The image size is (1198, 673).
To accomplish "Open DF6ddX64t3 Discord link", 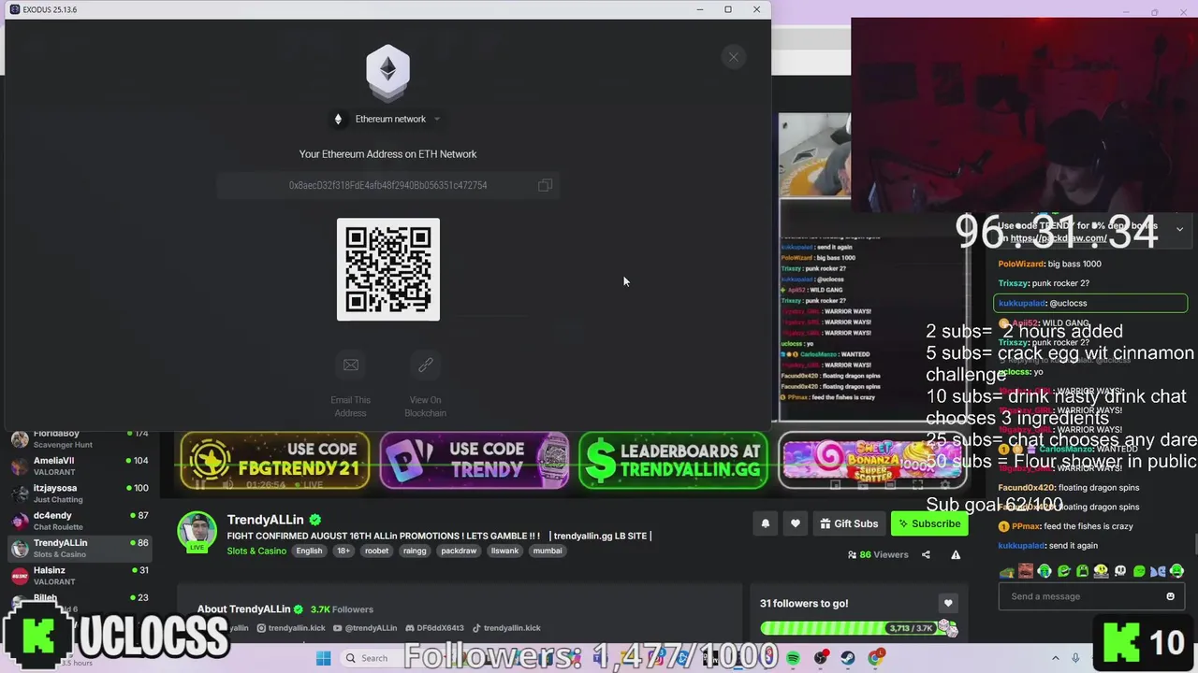I will (434, 628).
